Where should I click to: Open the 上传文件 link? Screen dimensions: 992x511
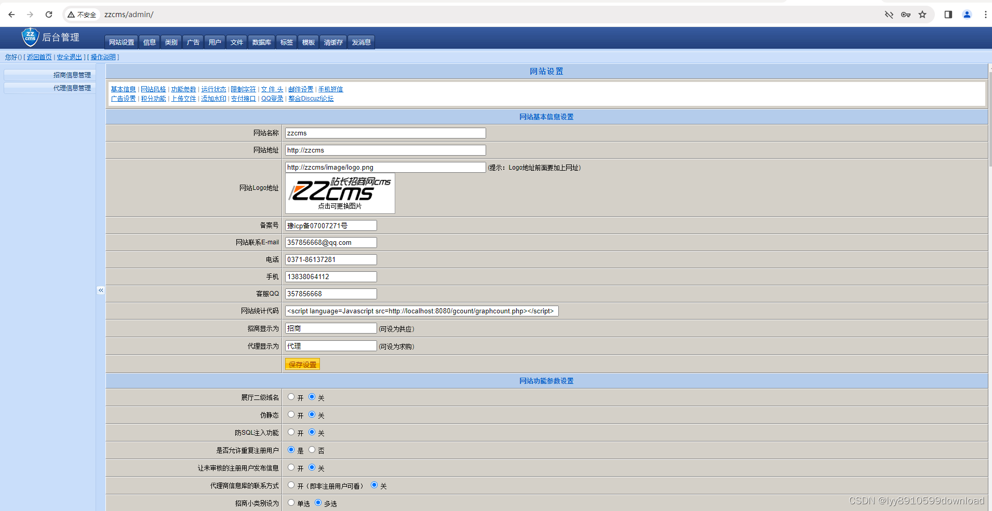coord(184,99)
